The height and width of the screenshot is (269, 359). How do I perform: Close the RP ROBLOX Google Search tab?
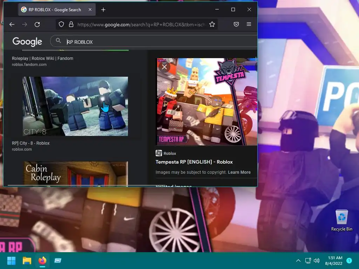90,9
